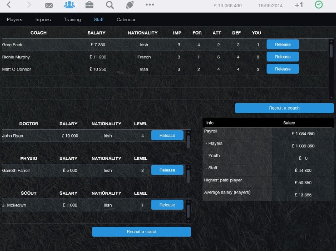The height and width of the screenshot is (251, 336).
Task: Click the Recruit a scout button
Action: [x=142, y=232]
